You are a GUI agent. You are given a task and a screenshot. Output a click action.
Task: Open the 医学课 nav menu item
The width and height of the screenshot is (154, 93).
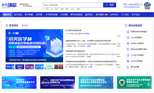(x=39, y=15)
